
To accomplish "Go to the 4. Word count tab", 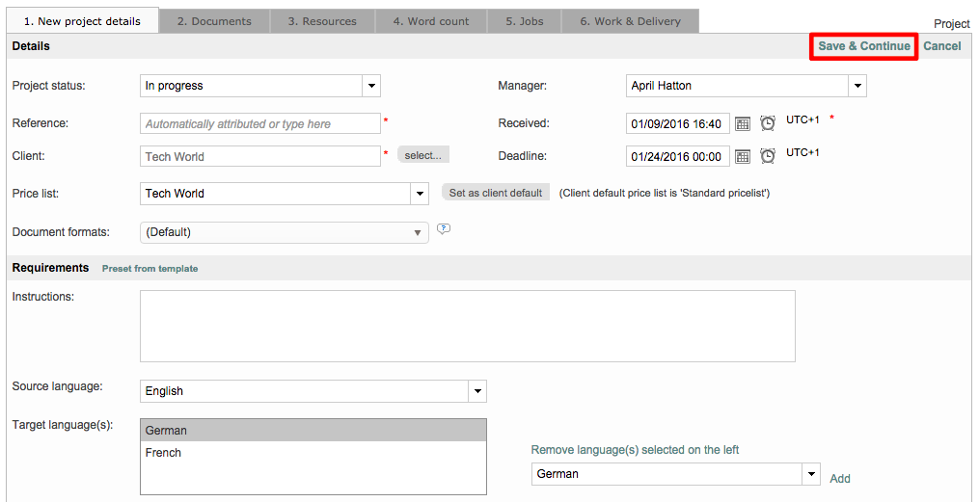I will (431, 21).
